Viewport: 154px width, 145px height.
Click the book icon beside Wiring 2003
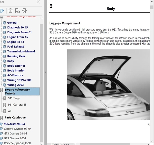click(x=5, y=85)
